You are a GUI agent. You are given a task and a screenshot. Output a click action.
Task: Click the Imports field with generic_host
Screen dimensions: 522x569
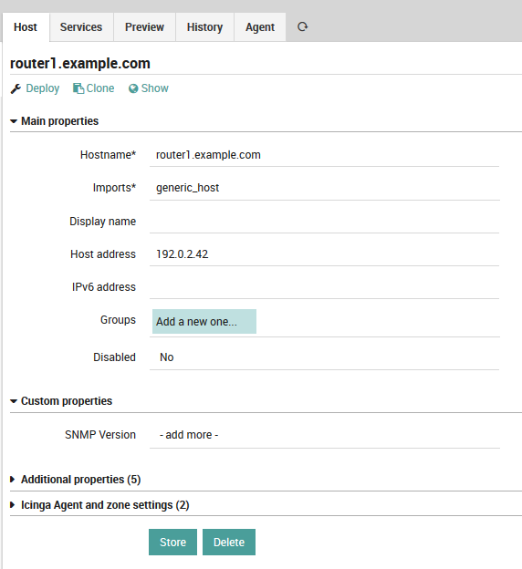coord(324,188)
